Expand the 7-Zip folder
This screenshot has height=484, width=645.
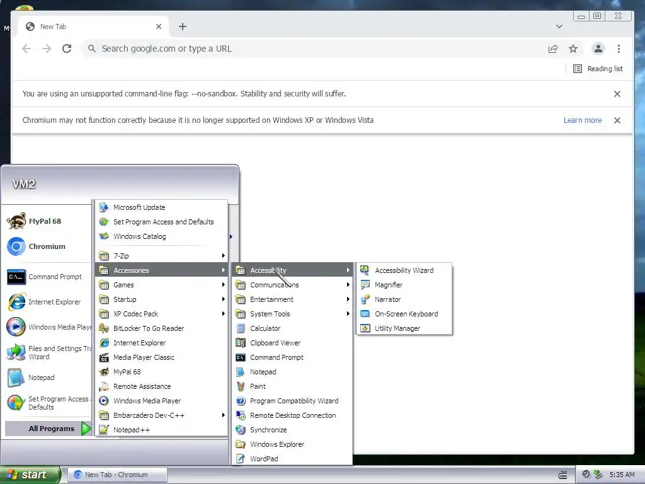coord(162,256)
